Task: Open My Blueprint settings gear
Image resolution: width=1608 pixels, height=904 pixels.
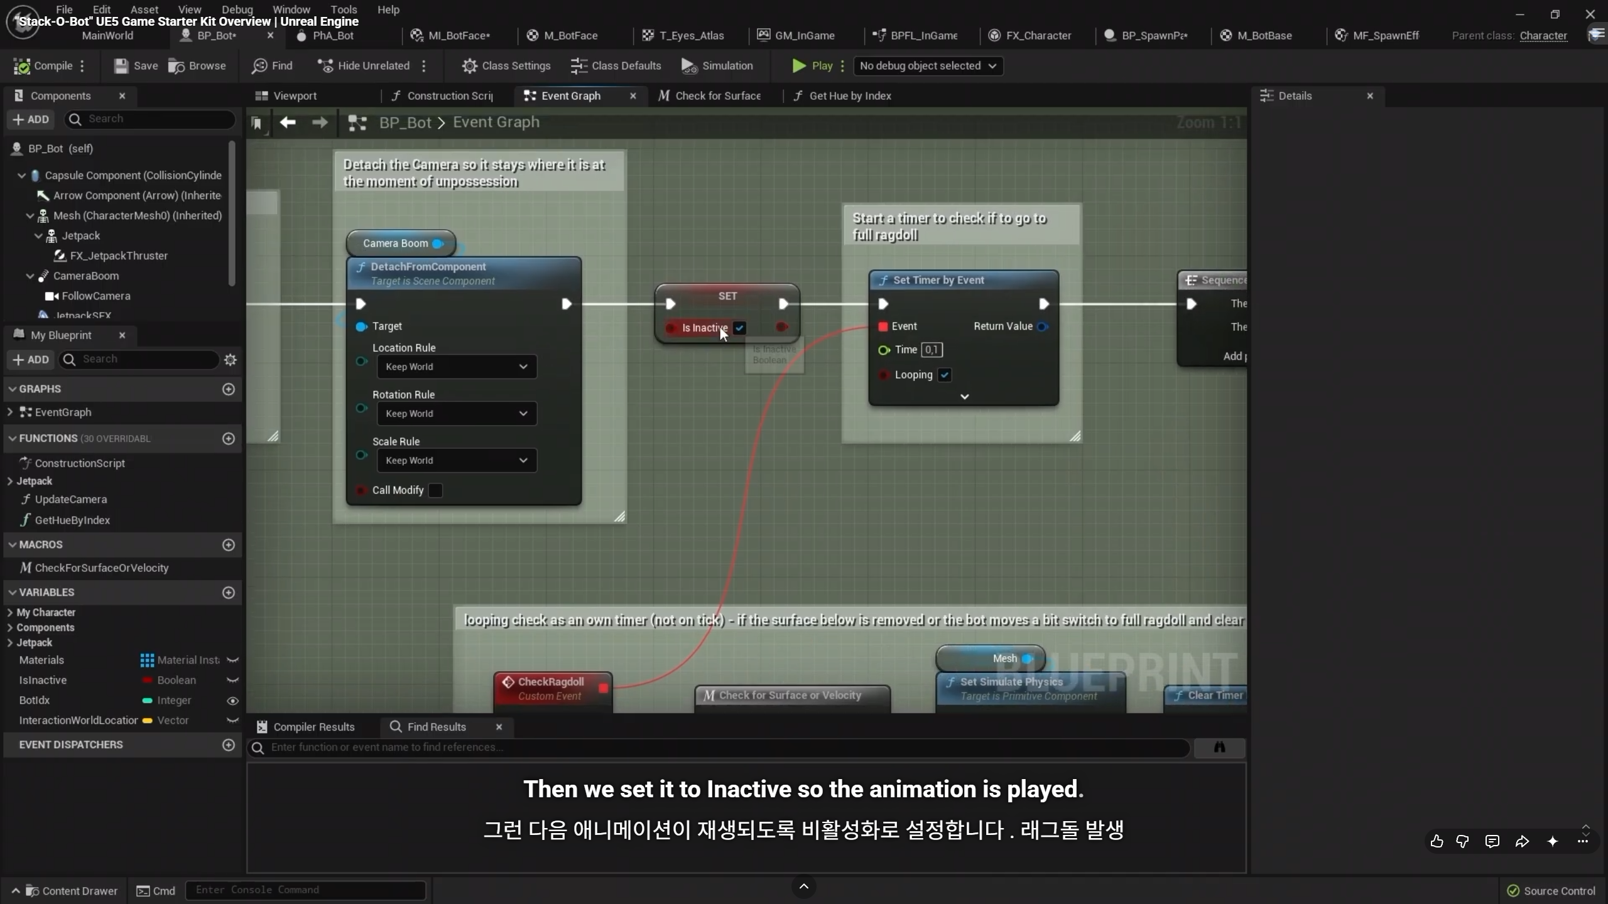Action: tap(231, 360)
